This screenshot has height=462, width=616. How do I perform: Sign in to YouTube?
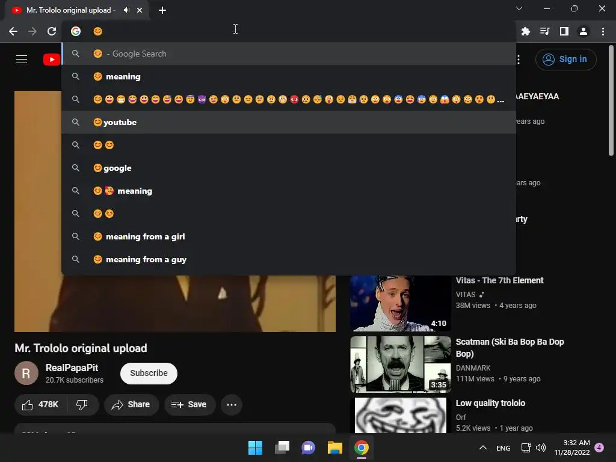(565, 60)
